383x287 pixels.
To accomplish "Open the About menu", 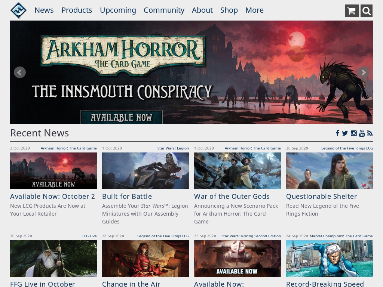I will pos(202,10).
